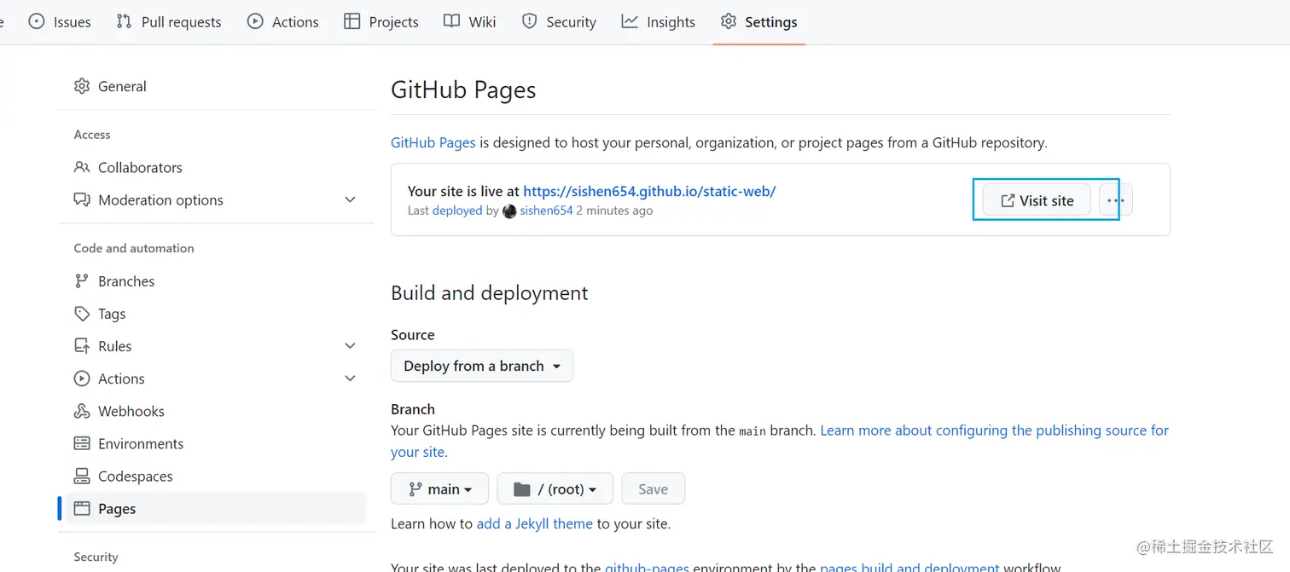Open the sishen654.github.io/static-web link
This screenshot has height=572, width=1290.
[649, 191]
